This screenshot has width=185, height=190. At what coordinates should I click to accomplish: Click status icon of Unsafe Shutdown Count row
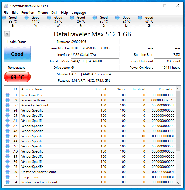[x=8, y=172]
